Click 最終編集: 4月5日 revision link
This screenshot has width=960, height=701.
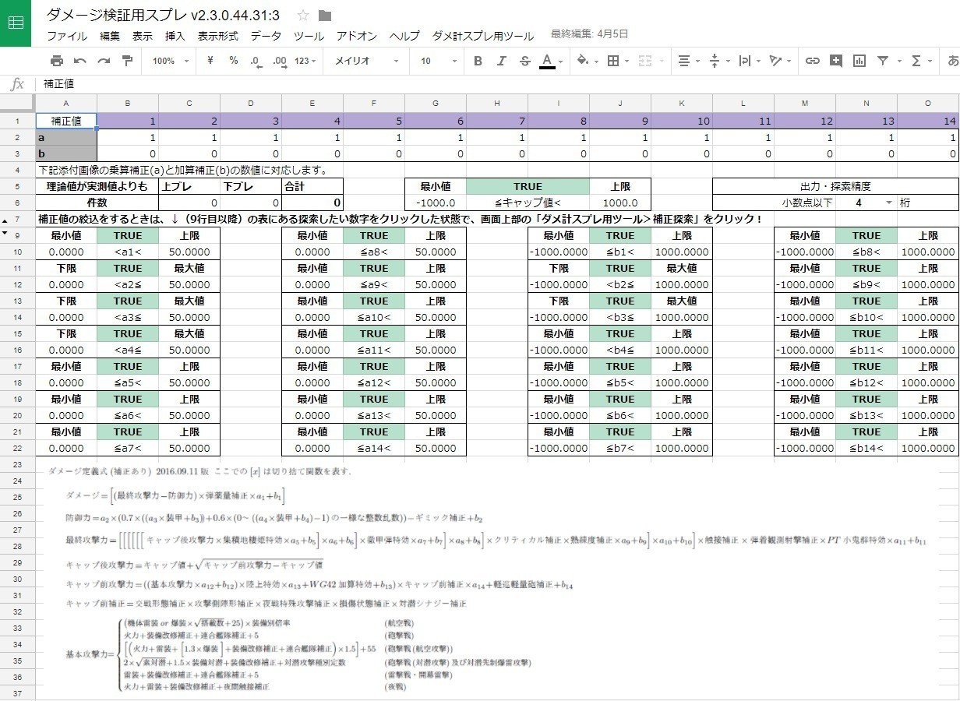click(589, 34)
